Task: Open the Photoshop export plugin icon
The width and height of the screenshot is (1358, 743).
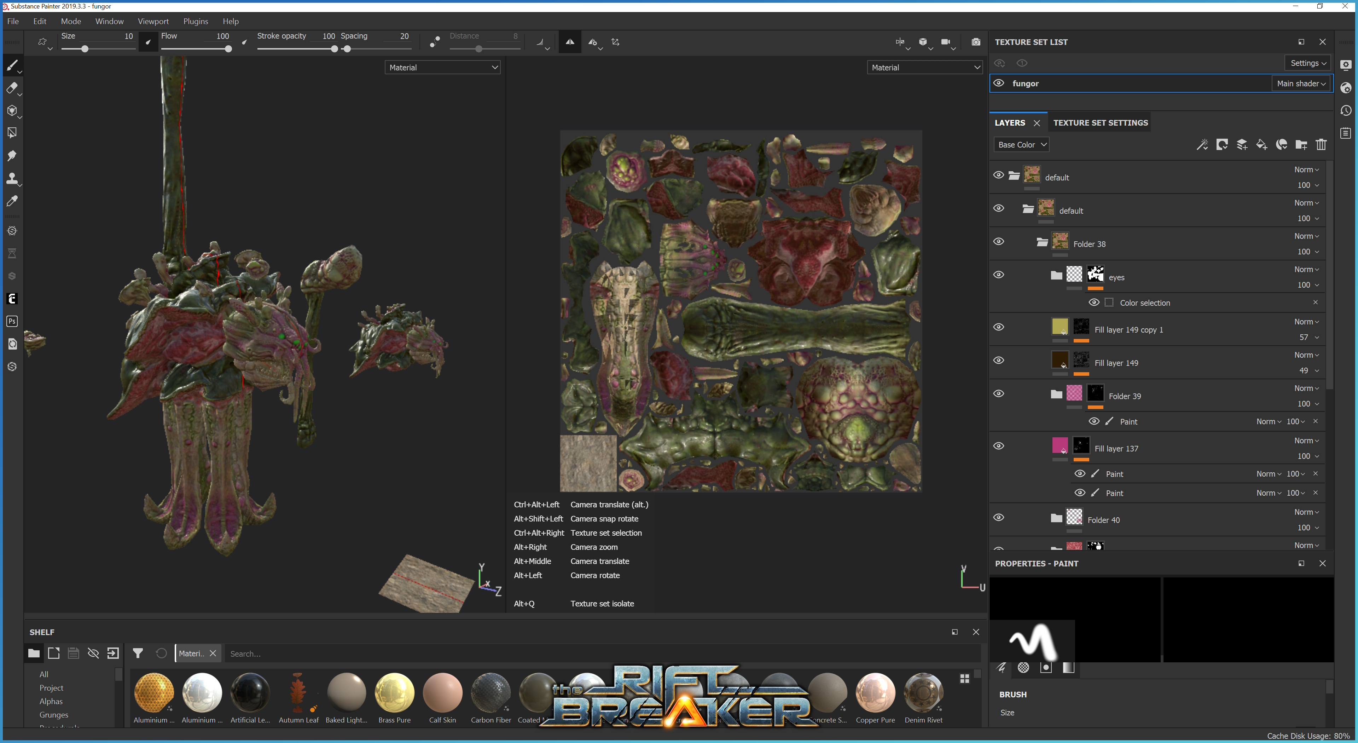Action: tap(12, 321)
